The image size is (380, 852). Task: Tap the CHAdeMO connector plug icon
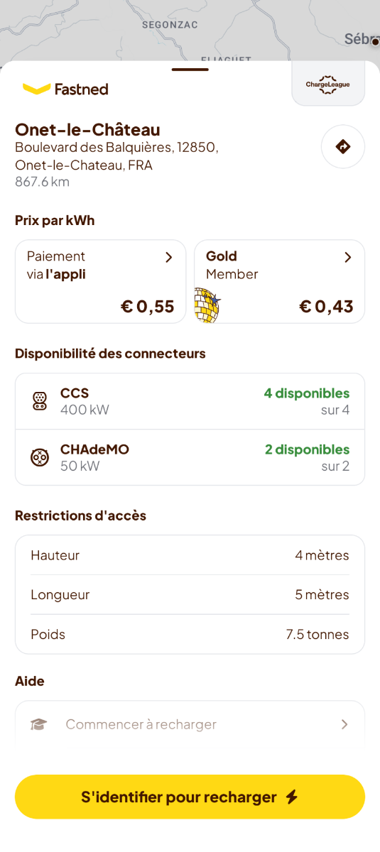pos(40,457)
